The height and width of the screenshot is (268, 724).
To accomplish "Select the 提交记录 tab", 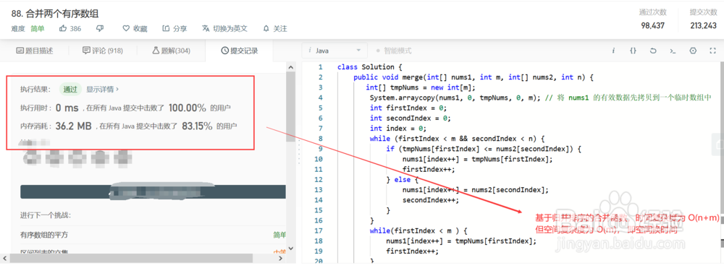I will 239,51.
